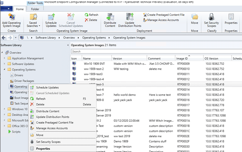This screenshot has height=152, width=242.
Task: Click the Win10 1909 ENT row icon
Action: pos(74,64)
